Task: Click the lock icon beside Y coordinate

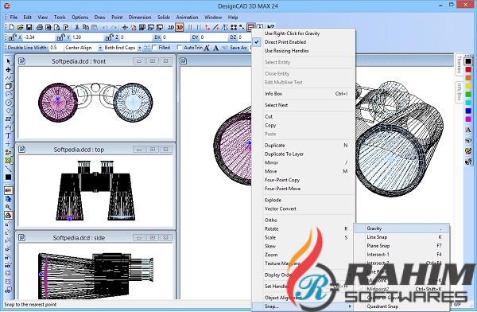Action: (60, 37)
